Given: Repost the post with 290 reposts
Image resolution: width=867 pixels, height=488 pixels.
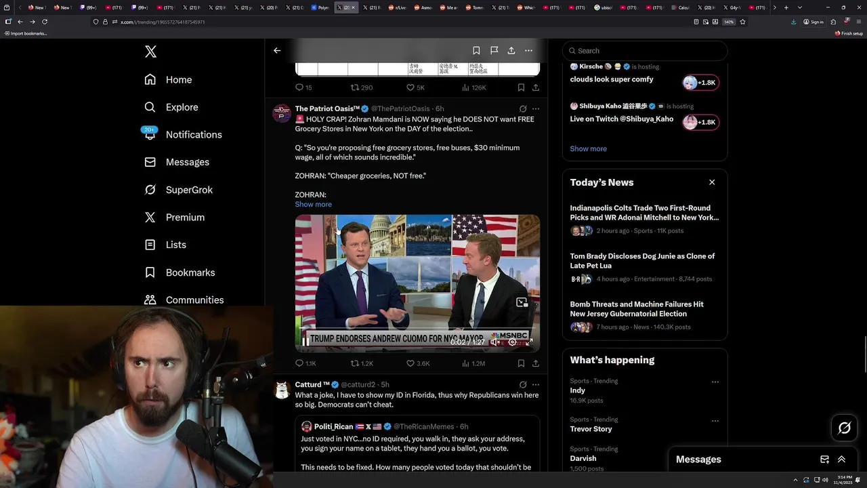Looking at the screenshot, I should pos(361,87).
